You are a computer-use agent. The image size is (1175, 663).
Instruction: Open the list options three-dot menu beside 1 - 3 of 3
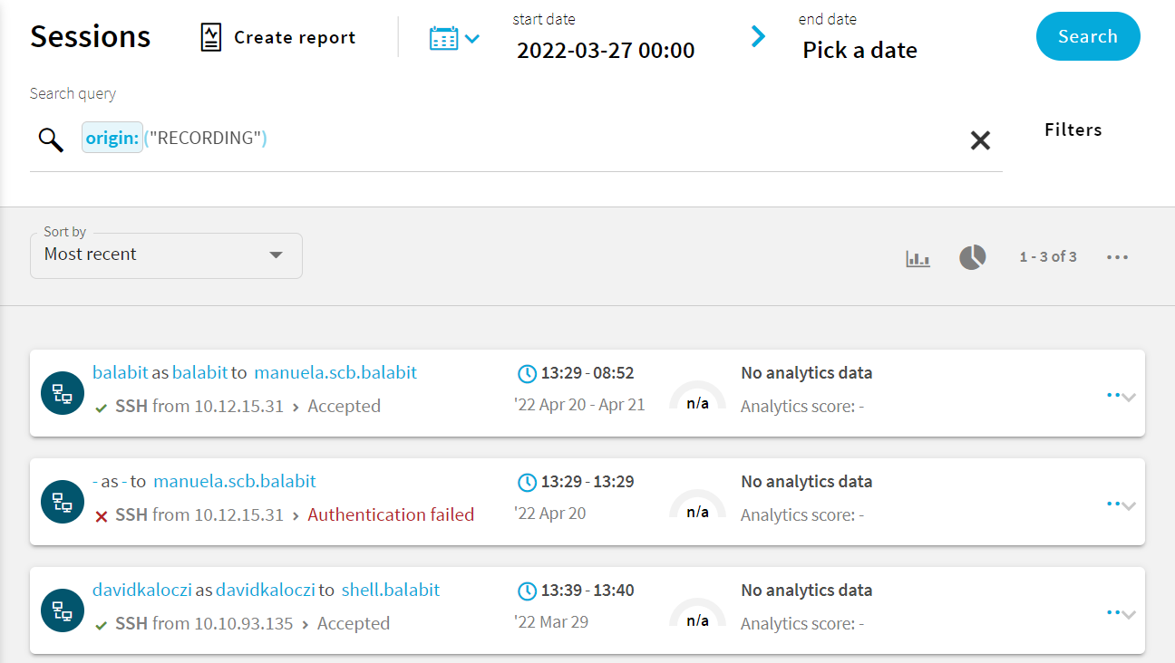coord(1117,257)
